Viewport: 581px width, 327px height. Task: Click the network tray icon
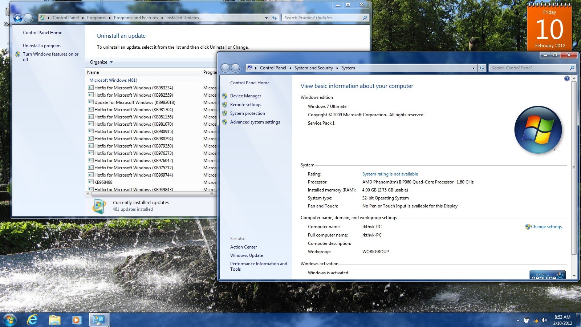click(536, 320)
